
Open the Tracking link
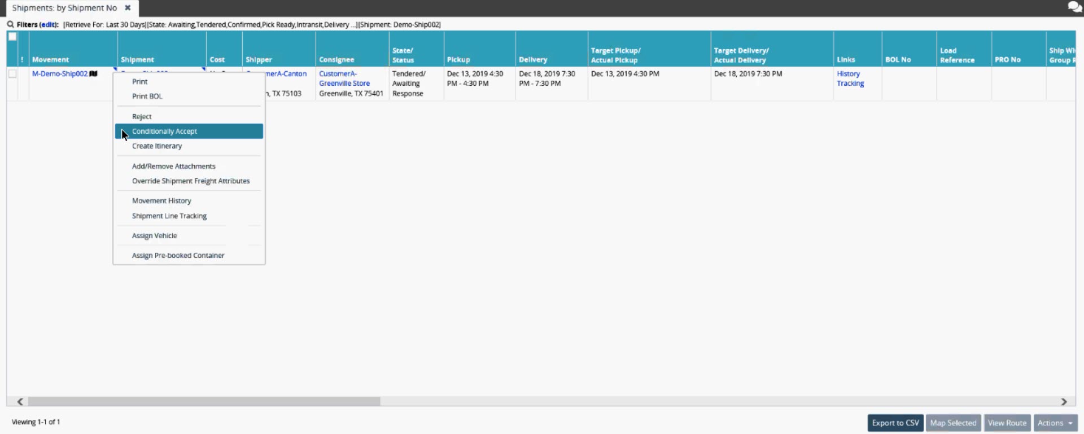pos(850,84)
